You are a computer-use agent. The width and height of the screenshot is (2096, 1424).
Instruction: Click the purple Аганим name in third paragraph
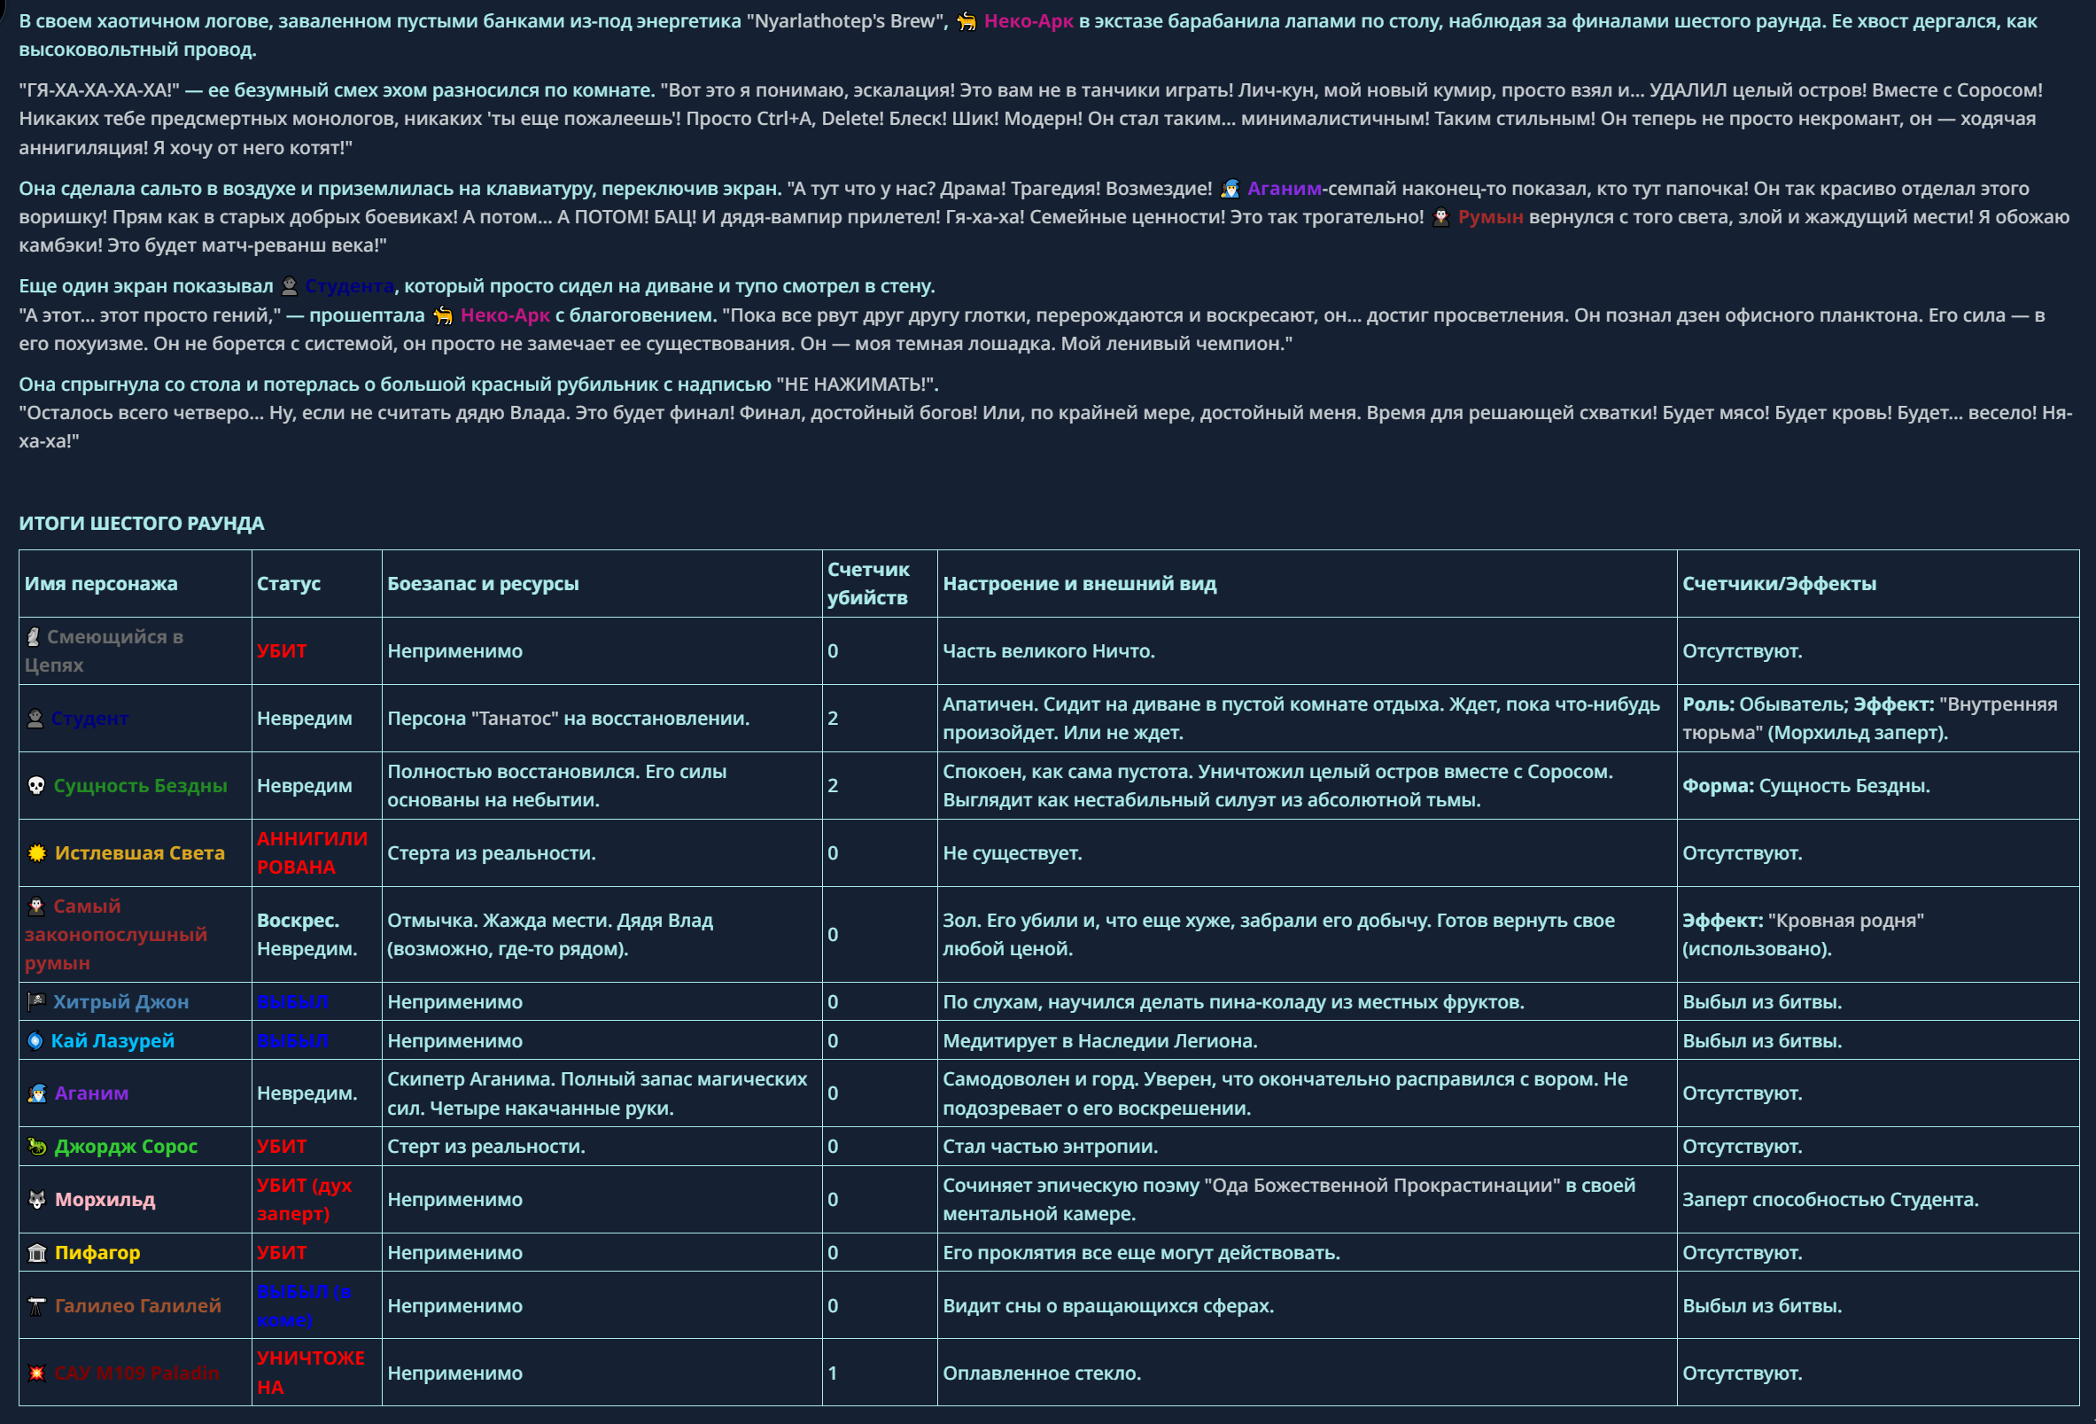[1285, 189]
